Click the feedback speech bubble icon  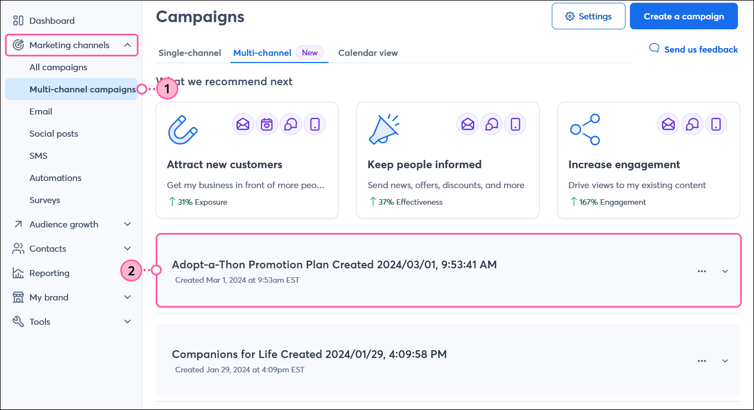tap(654, 49)
